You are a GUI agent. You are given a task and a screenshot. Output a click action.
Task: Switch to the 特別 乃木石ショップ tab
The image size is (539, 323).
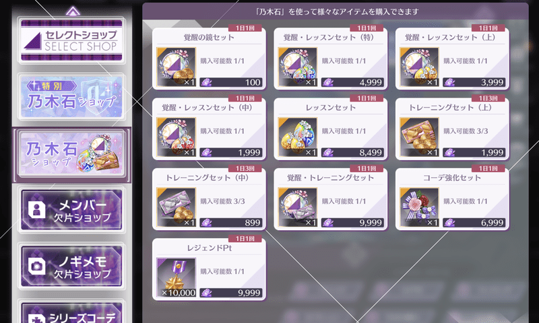tap(71, 97)
